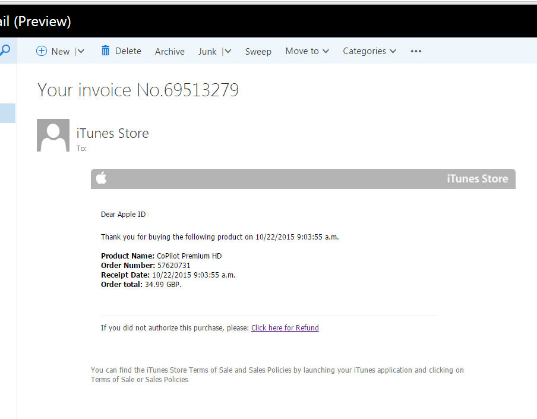Archive this email

pyautogui.click(x=169, y=52)
